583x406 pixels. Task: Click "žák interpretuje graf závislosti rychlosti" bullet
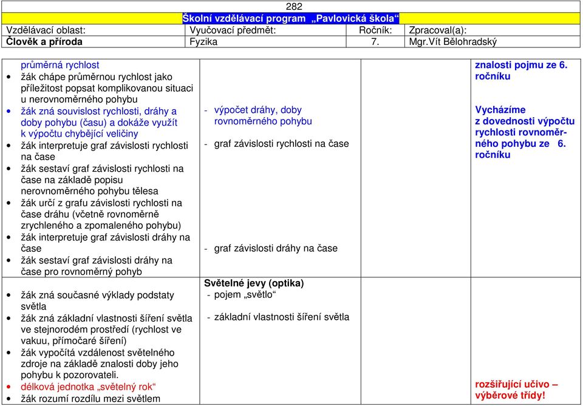[104, 145]
